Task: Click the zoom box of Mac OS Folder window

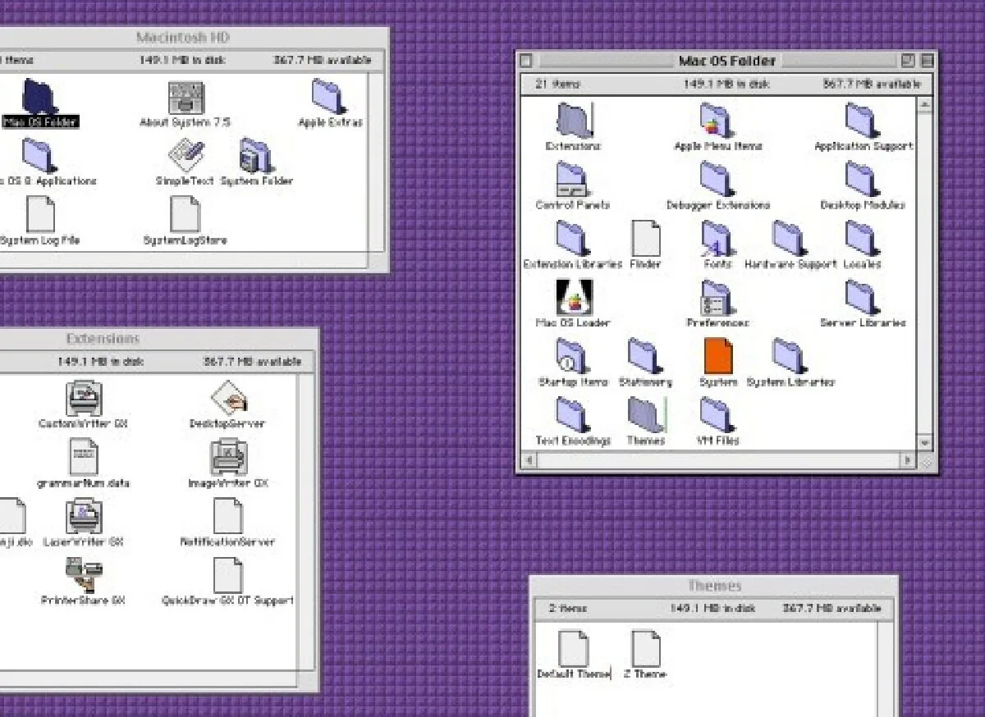Action: [x=908, y=61]
